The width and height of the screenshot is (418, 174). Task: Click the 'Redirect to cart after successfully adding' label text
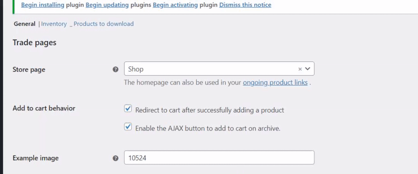[x=209, y=110]
